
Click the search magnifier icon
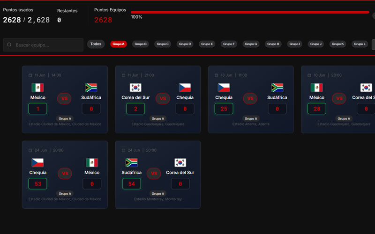pyautogui.click(x=10, y=45)
